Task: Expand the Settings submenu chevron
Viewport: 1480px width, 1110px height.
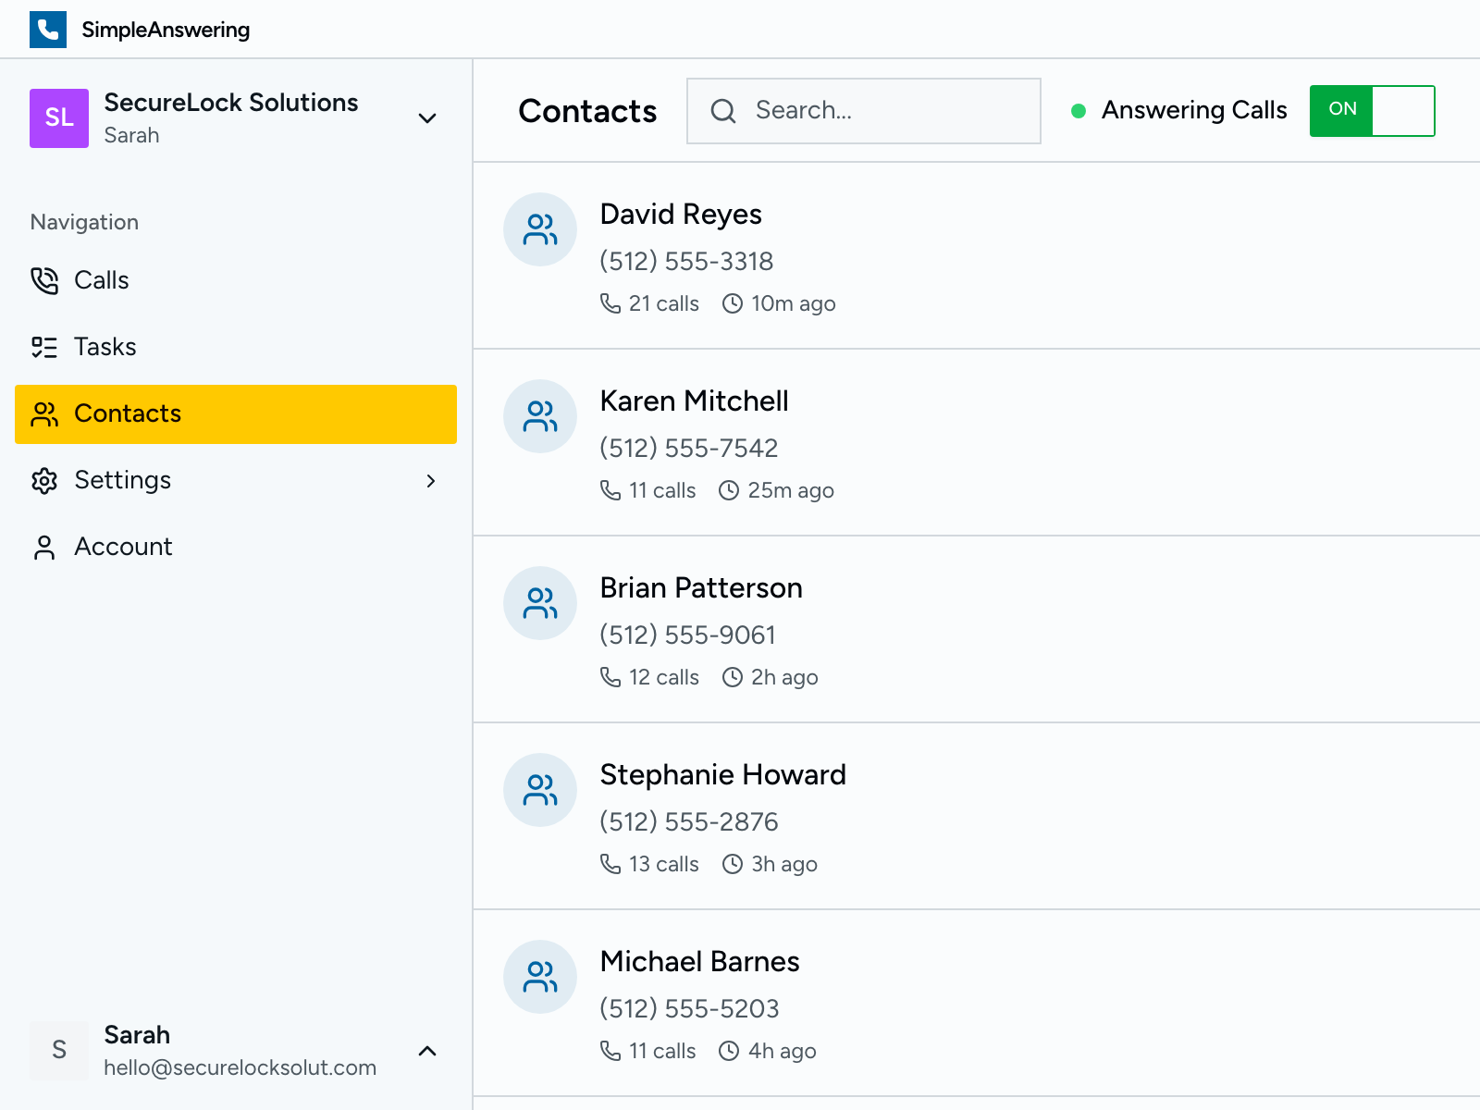Action: click(x=431, y=480)
